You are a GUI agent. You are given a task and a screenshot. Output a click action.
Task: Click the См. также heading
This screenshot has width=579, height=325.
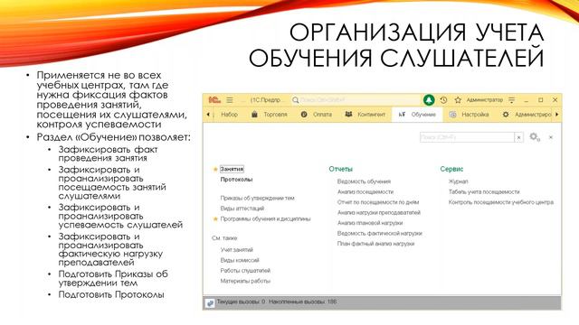pyautogui.click(x=224, y=238)
